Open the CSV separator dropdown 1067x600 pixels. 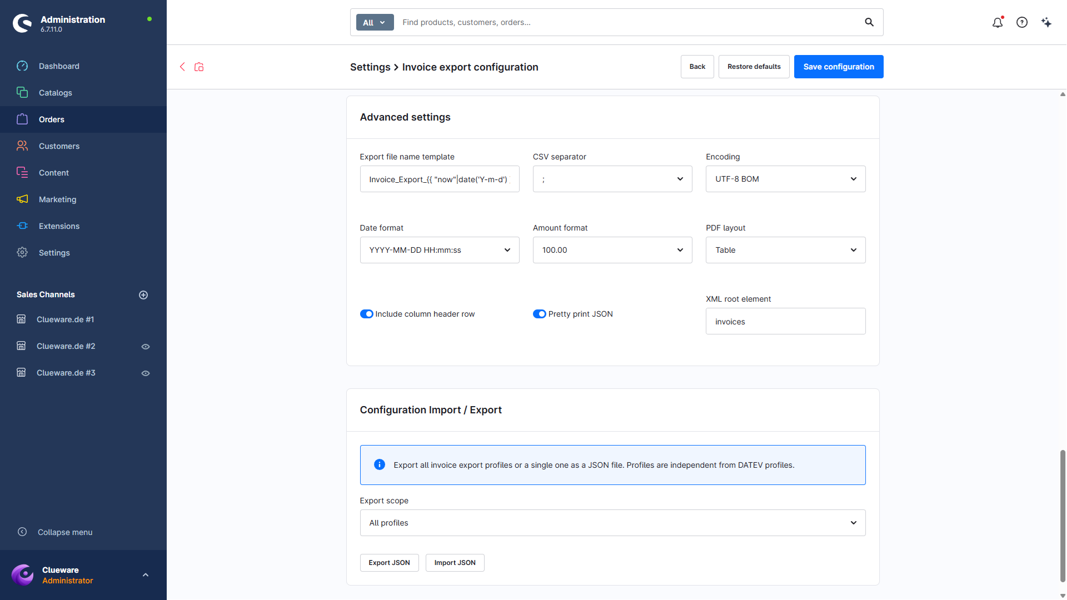[612, 179]
